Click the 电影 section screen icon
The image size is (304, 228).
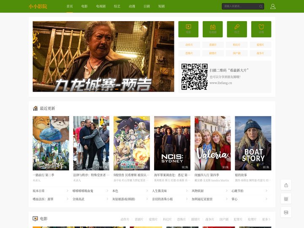35,219
